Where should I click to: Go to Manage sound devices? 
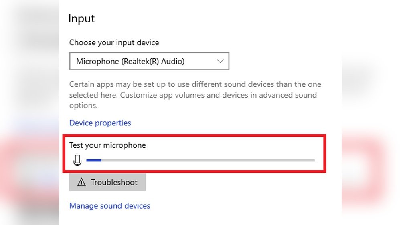tap(110, 206)
